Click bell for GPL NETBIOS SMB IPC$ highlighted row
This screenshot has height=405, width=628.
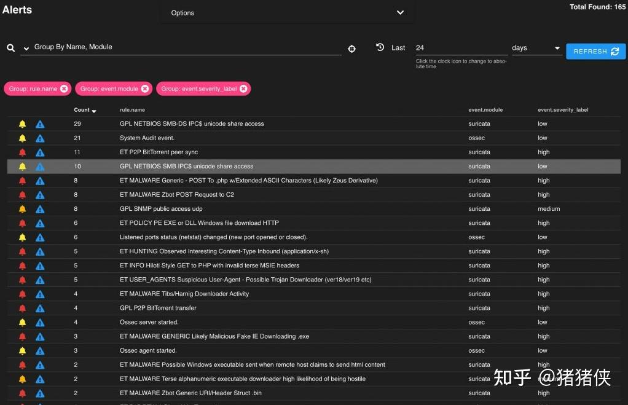pos(22,167)
